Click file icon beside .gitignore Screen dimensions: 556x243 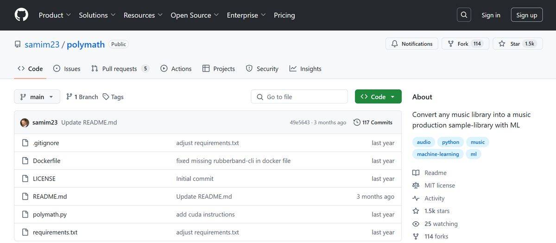click(25, 143)
